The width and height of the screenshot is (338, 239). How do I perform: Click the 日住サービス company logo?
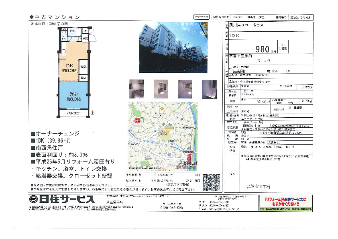point(61,199)
